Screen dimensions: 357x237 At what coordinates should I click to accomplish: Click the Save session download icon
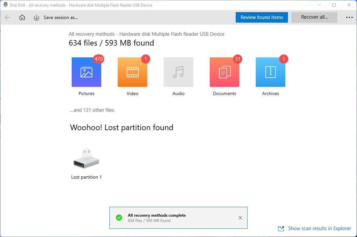pos(36,18)
